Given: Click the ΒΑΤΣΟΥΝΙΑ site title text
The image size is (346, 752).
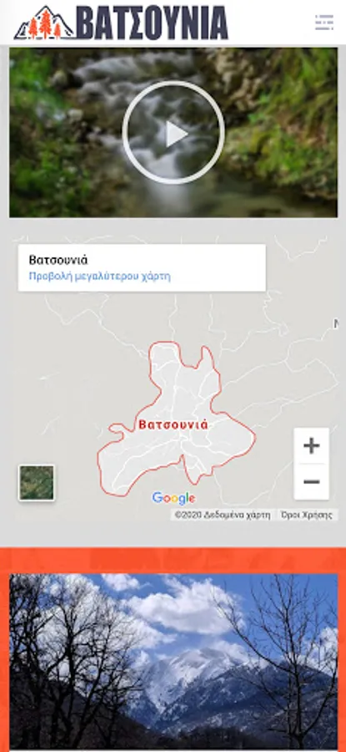Looking at the screenshot, I should (152, 23).
